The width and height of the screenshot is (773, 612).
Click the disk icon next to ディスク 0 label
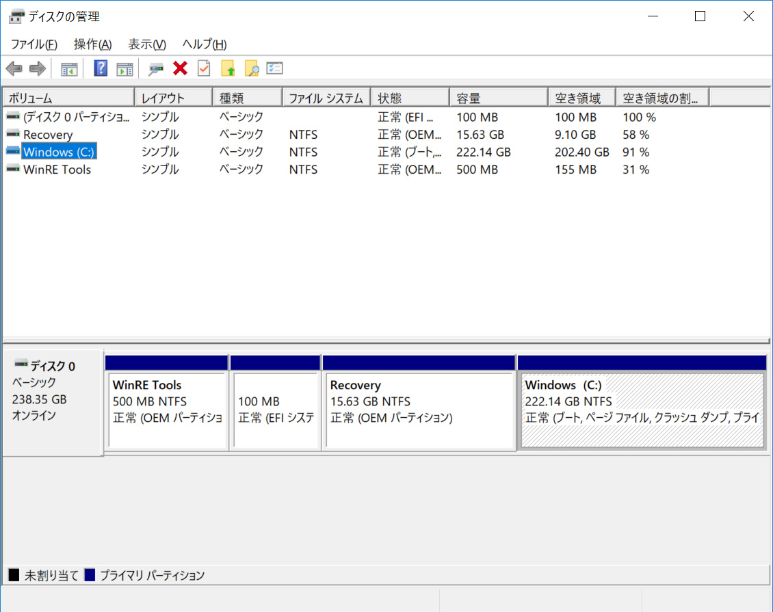(x=21, y=364)
